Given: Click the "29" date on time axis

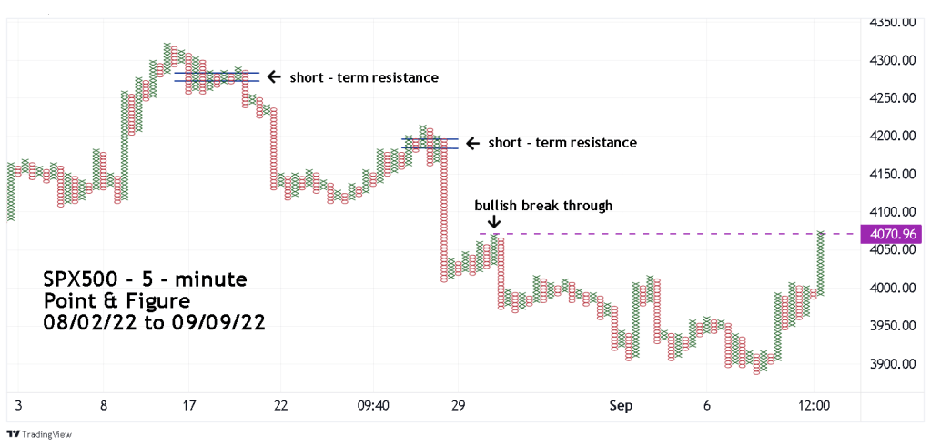Looking at the screenshot, I should pyautogui.click(x=458, y=404).
